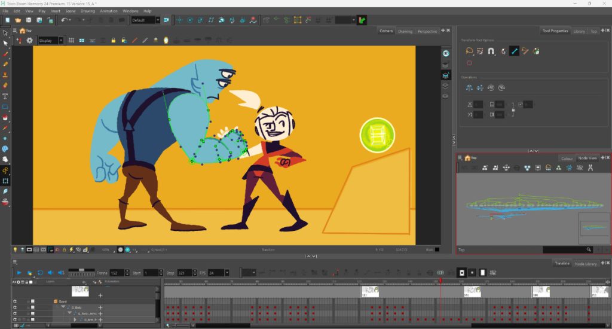This screenshot has width=612, height=329.
Task: Open the FPS dropdown arrow in Timeline
Action: tap(227, 273)
